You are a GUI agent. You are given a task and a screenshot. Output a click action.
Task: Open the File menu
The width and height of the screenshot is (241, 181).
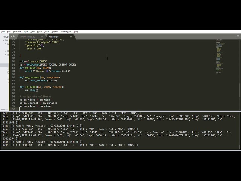3,32
